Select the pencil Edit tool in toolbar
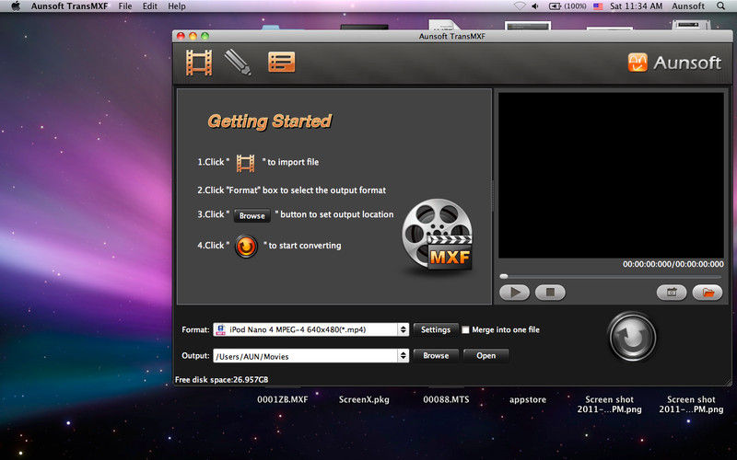This screenshot has height=460, width=737. click(x=238, y=63)
